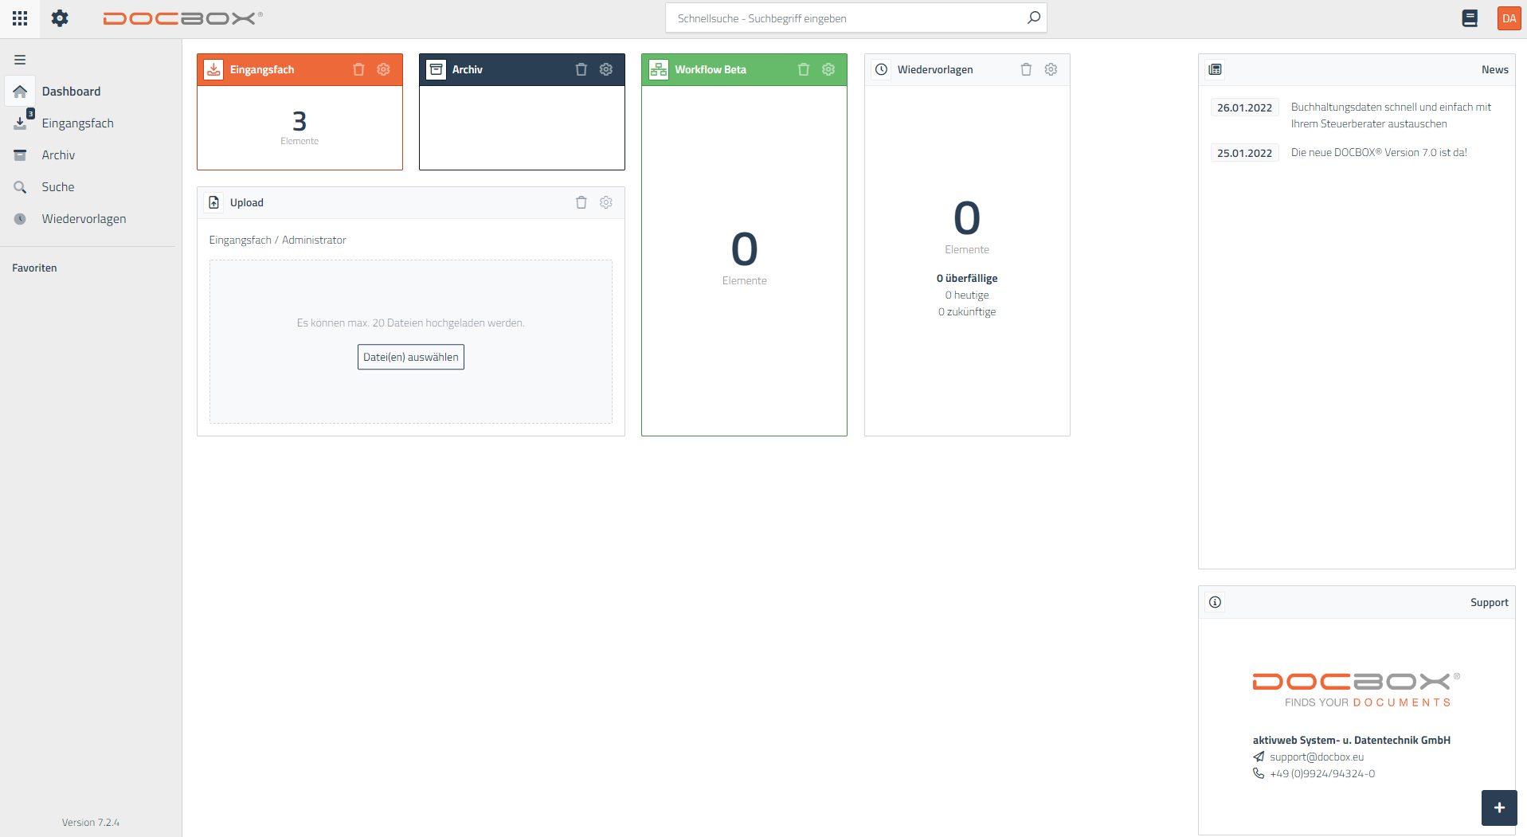Open the administration settings gear
Screen dimensions: 1527x837
tap(60, 18)
